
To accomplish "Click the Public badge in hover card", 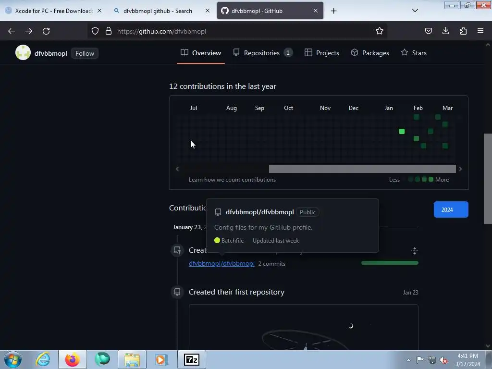I will pyautogui.click(x=307, y=212).
